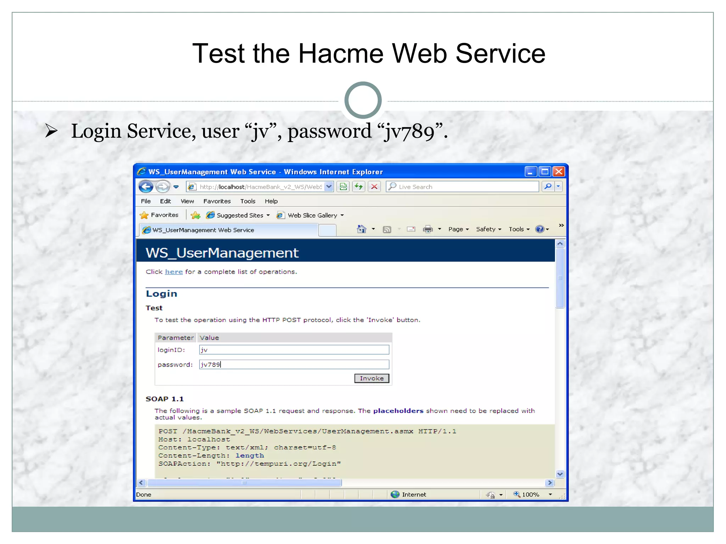This screenshot has width=726, height=544.
Task: Maximize the Internet Explorer window
Action: [545, 172]
